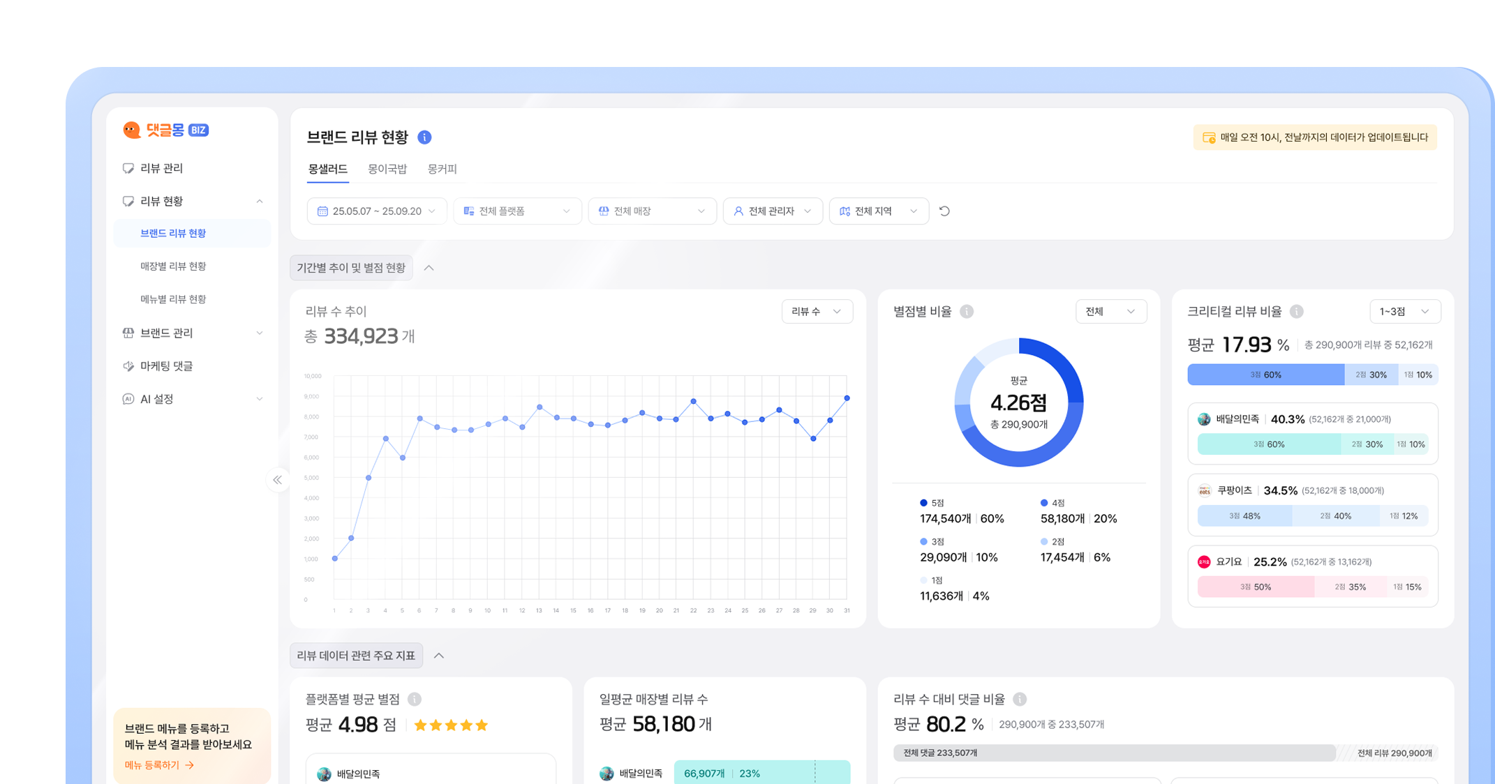Open the AI 설정 section
The width and height of the screenshot is (1495, 784).
point(158,398)
